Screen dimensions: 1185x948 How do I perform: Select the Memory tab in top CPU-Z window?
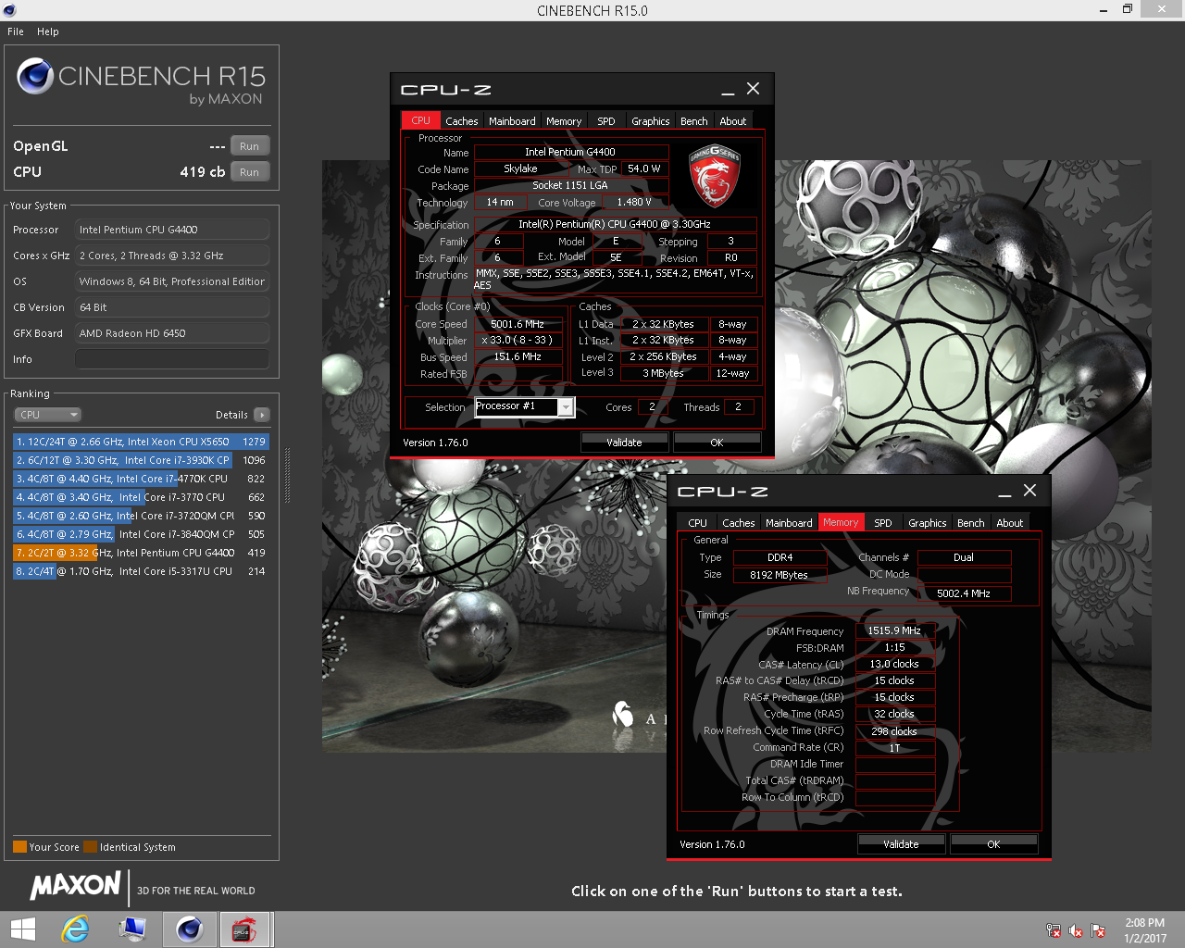coord(564,121)
